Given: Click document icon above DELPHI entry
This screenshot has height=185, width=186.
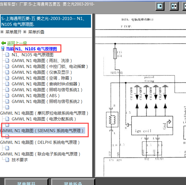Looking at the screenshot, I should coord(7,136).
